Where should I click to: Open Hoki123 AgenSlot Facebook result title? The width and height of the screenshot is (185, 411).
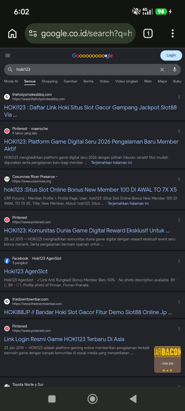tap(26, 271)
